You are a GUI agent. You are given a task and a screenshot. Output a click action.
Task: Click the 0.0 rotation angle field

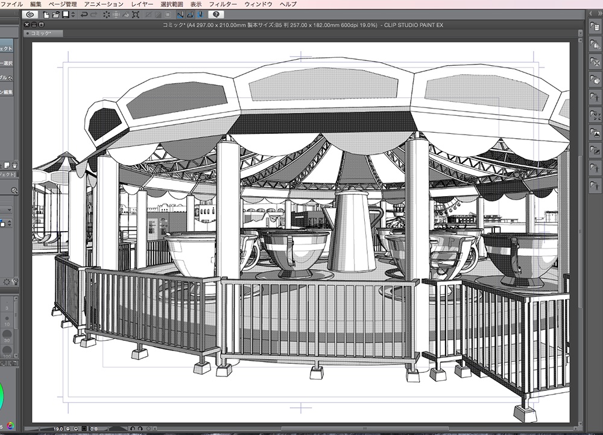[x=94, y=428]
